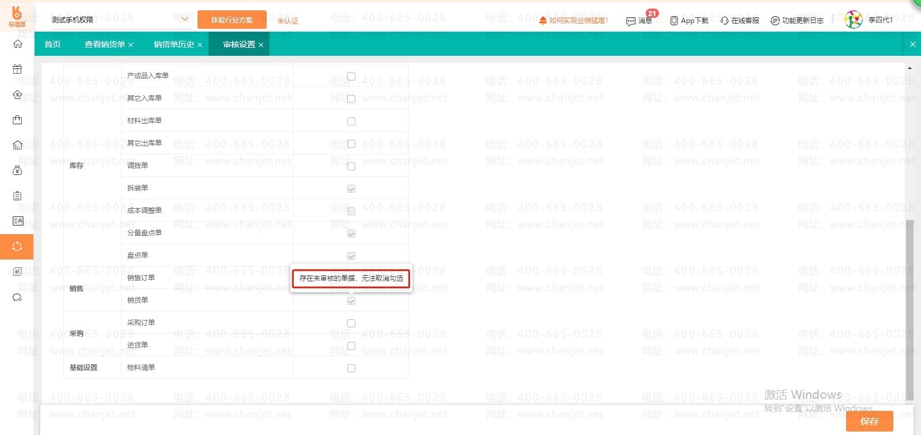Click the App下载 phone icon
This screenshot has height=435, width=921.
[674, 21]
